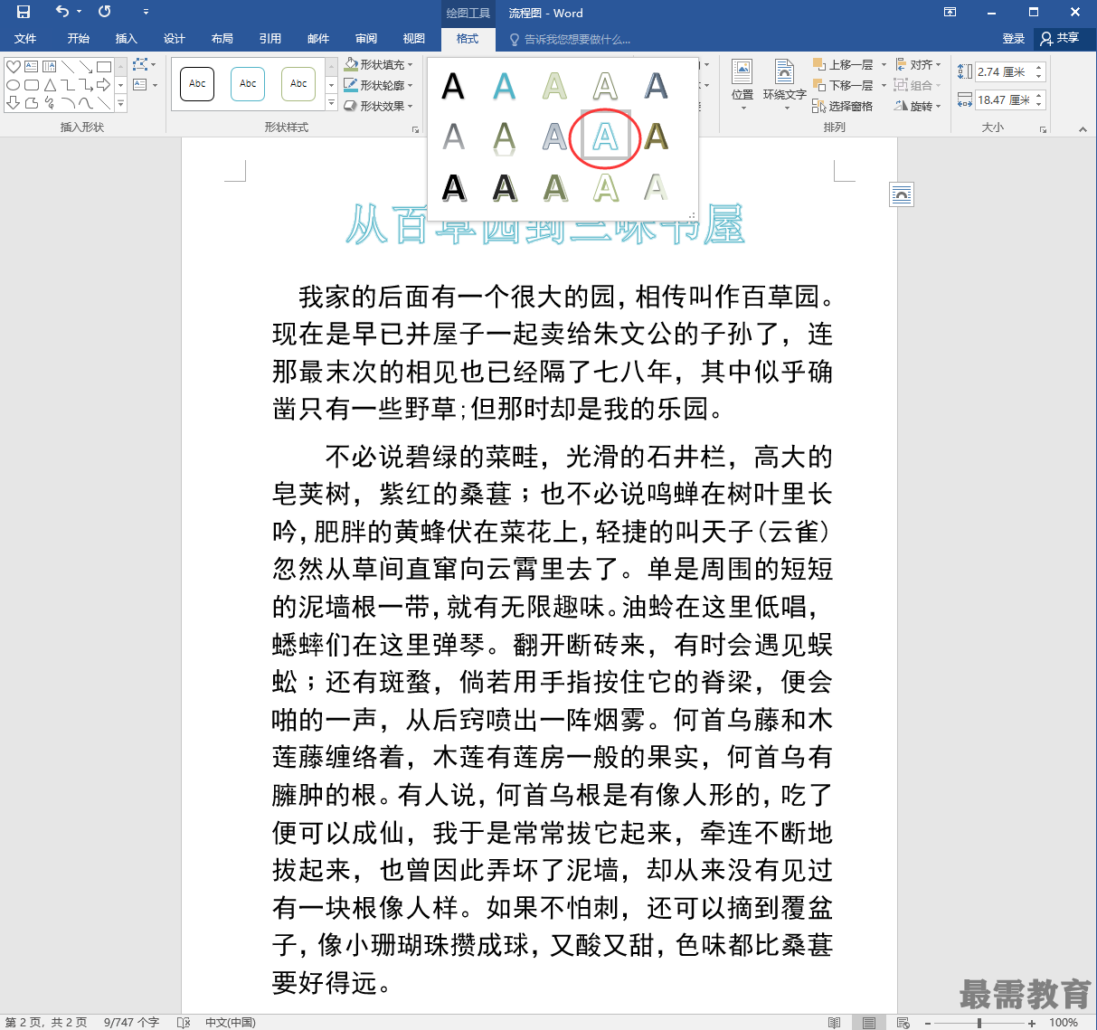Open the 位置 Position dropdown

(x=742, y=85)
